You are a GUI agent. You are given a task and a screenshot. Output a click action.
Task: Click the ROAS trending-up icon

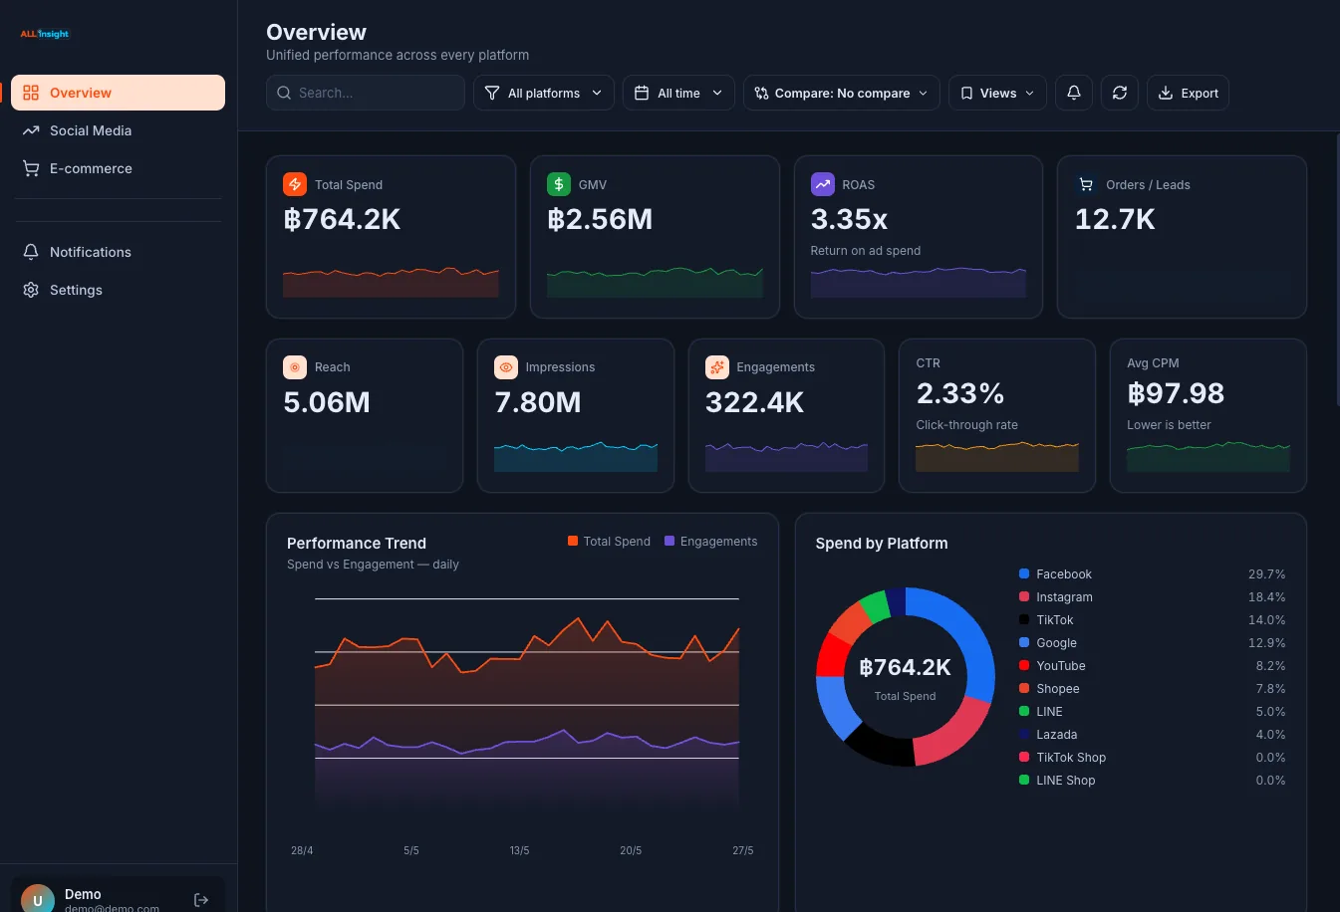coord(823,184)
